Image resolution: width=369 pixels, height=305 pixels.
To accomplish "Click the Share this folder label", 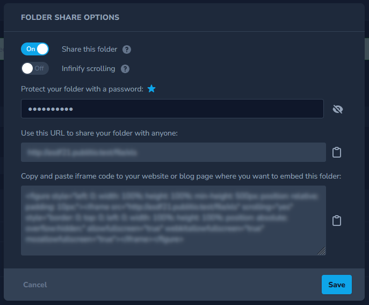I will (x=89, y=49).
